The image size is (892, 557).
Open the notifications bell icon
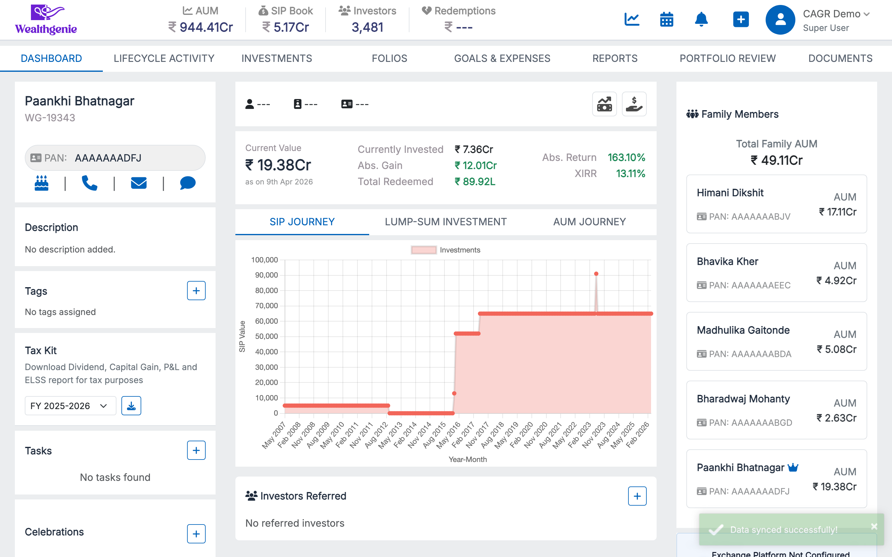[701, 20]
